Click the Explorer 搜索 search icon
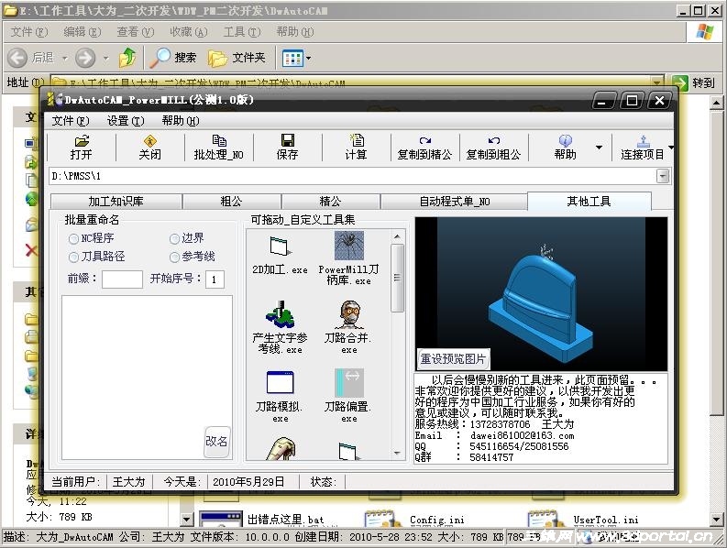 (x=160, y=58)
